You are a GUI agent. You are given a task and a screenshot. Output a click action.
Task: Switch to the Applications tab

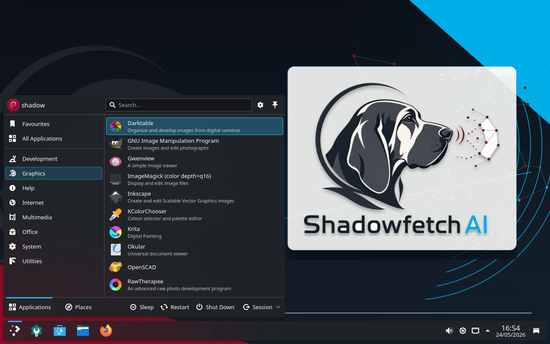tap(30, 307)
